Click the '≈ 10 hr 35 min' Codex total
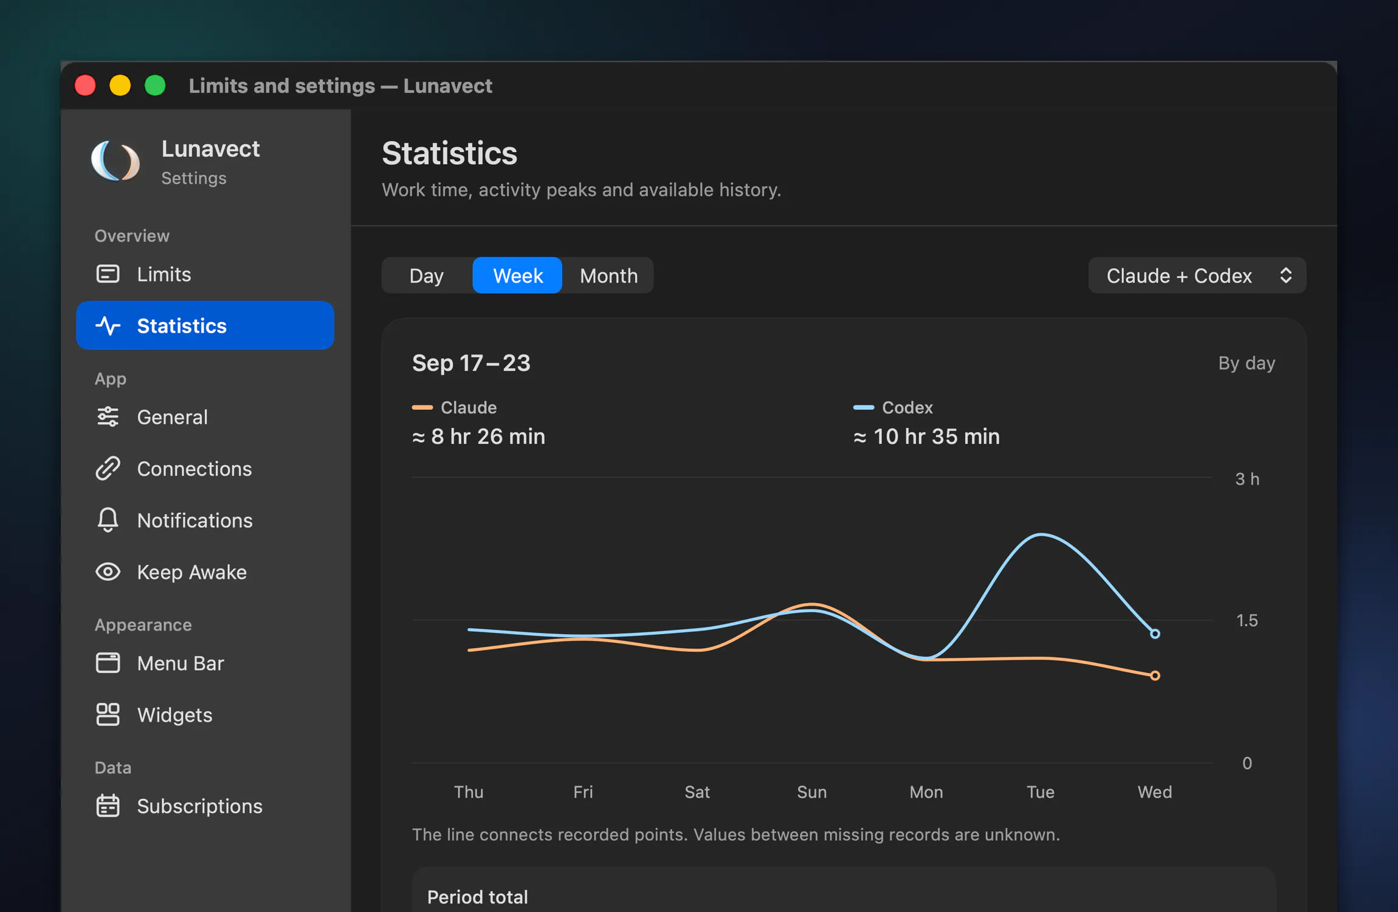The image size is (1398, 912). coord(927,437)
